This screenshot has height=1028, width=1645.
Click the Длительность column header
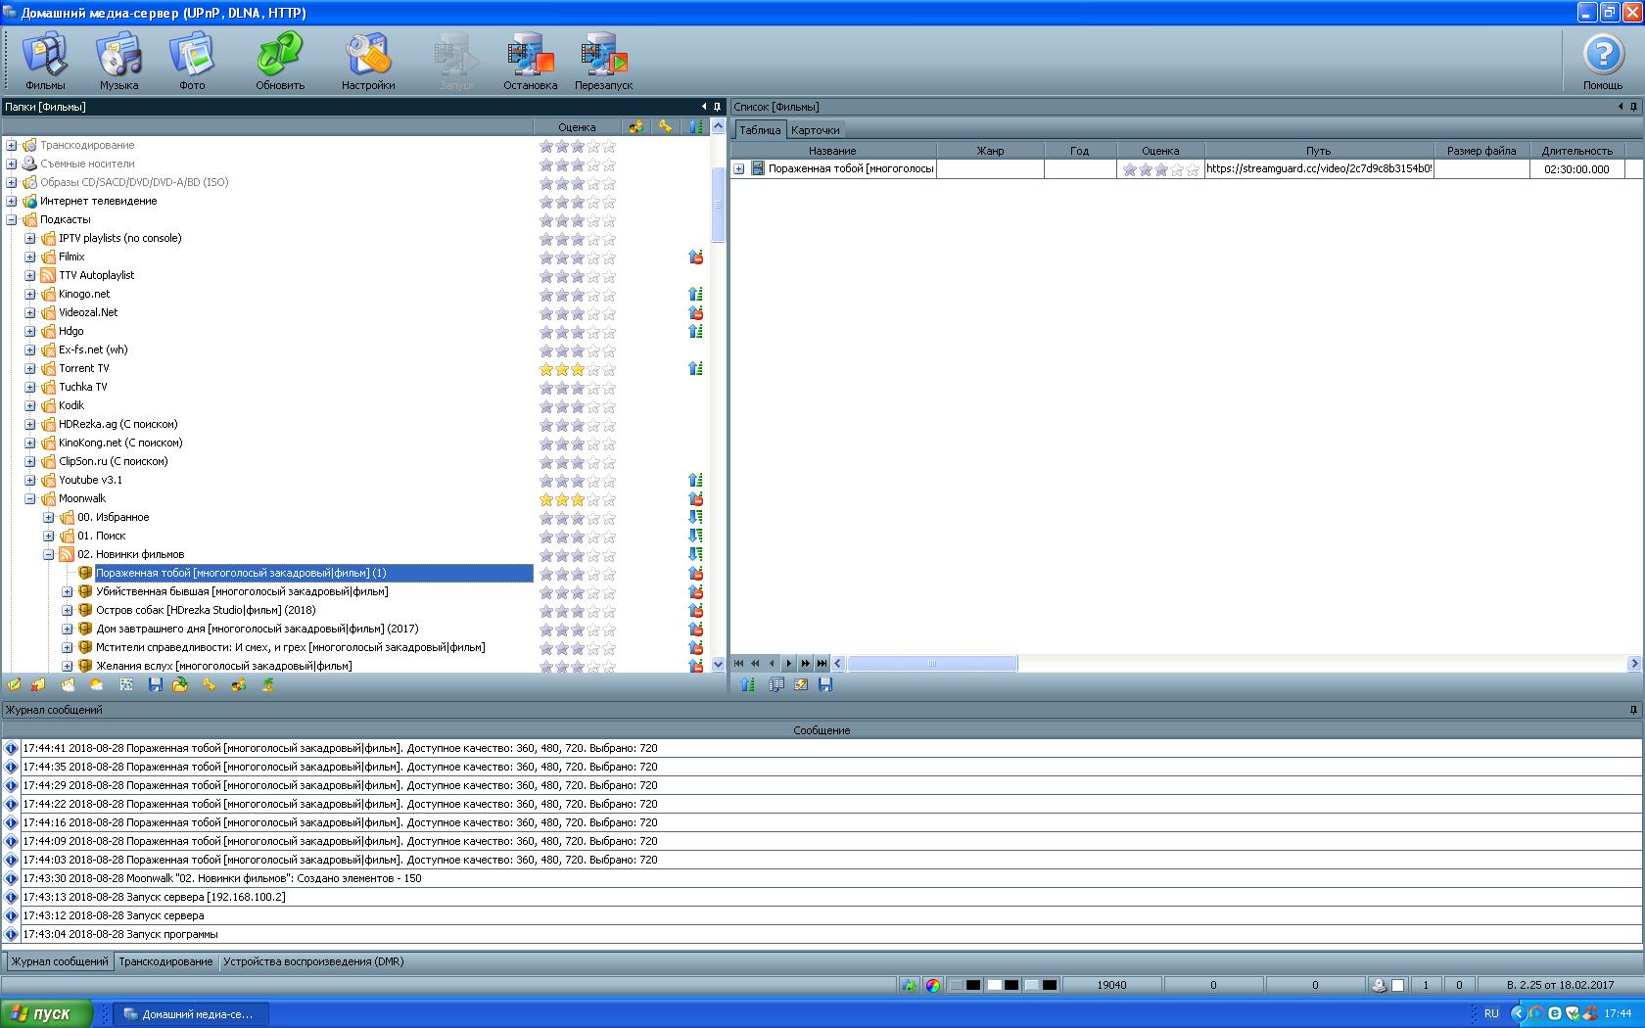[x=1576, y=151]
